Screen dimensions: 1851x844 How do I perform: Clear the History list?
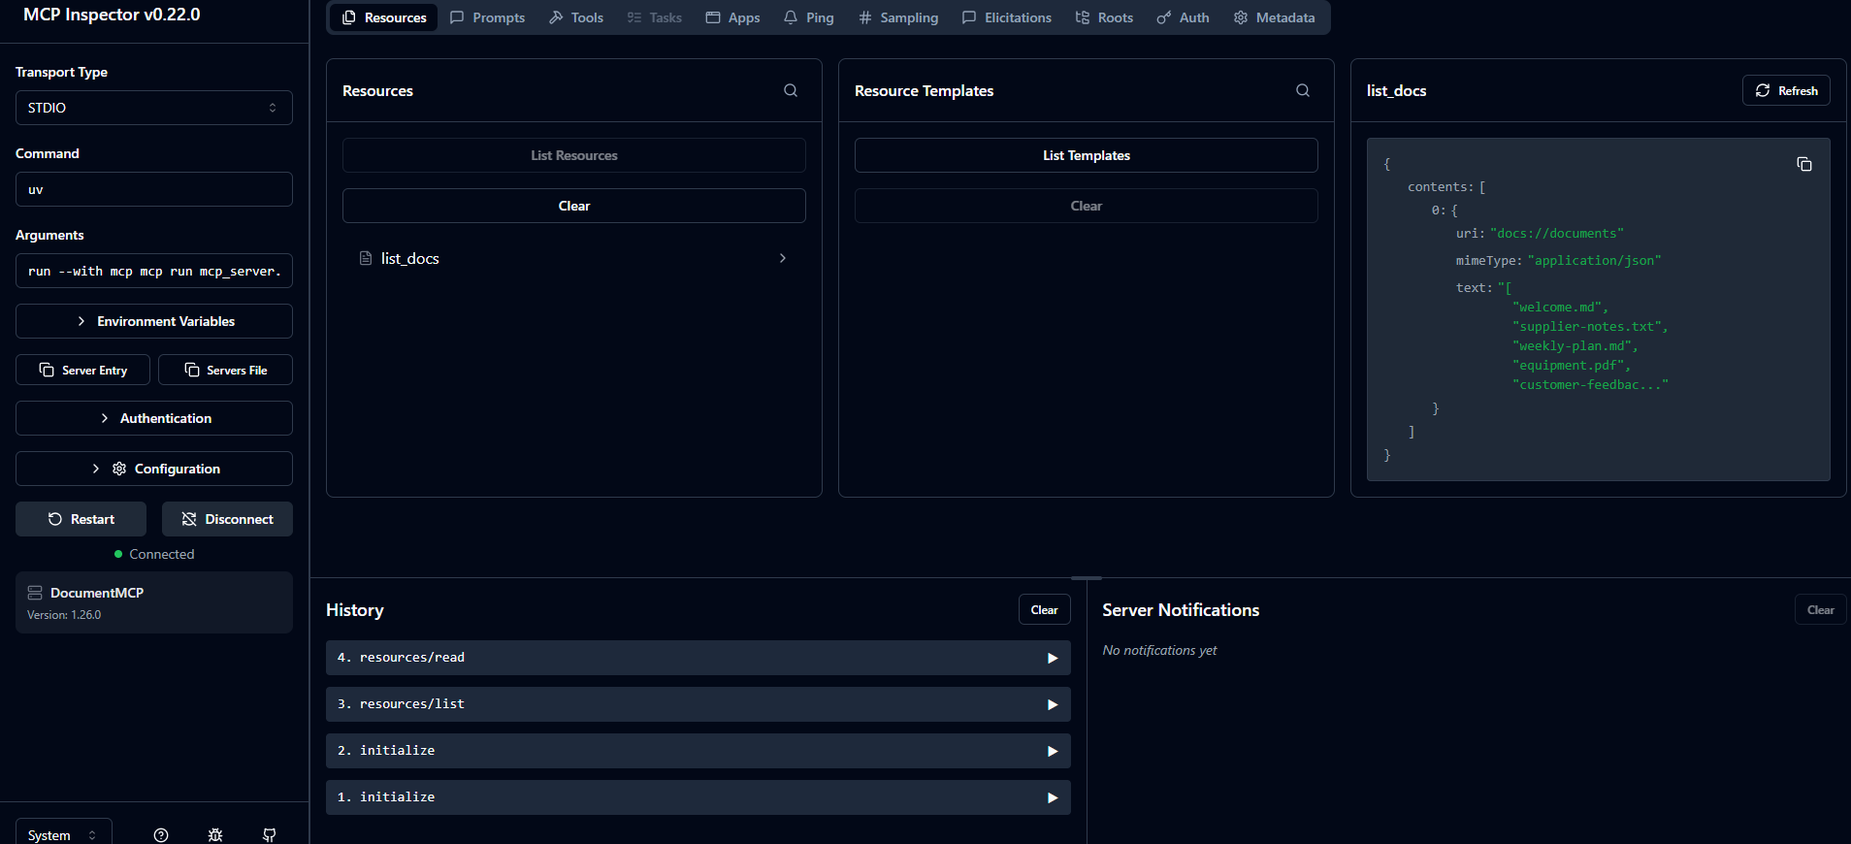tap(1045, 609)
